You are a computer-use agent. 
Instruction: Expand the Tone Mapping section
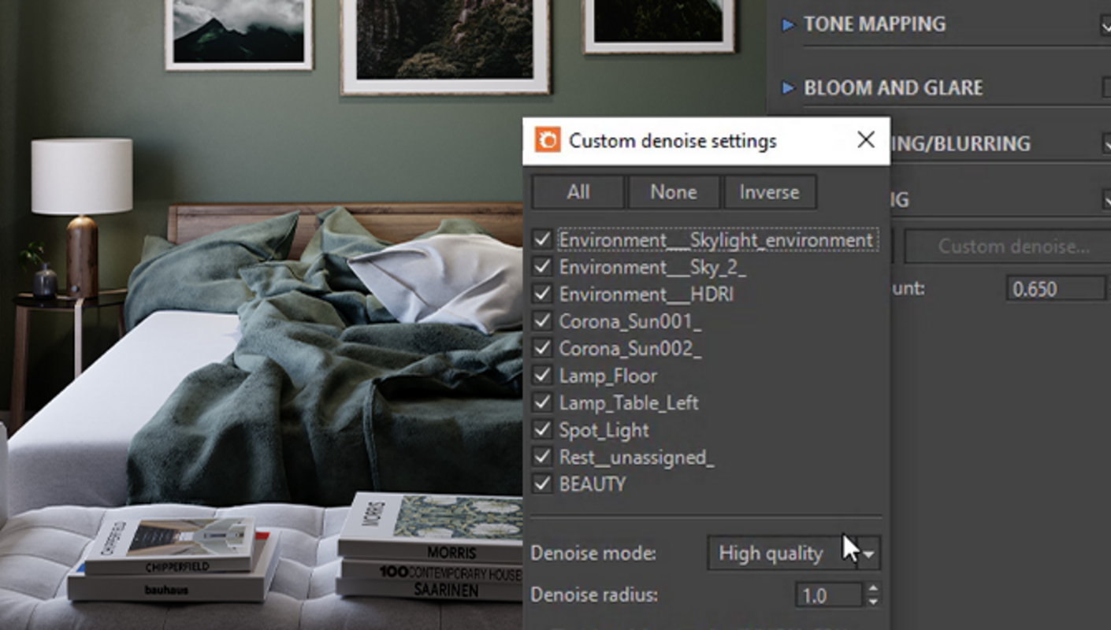tap(788, 24)
